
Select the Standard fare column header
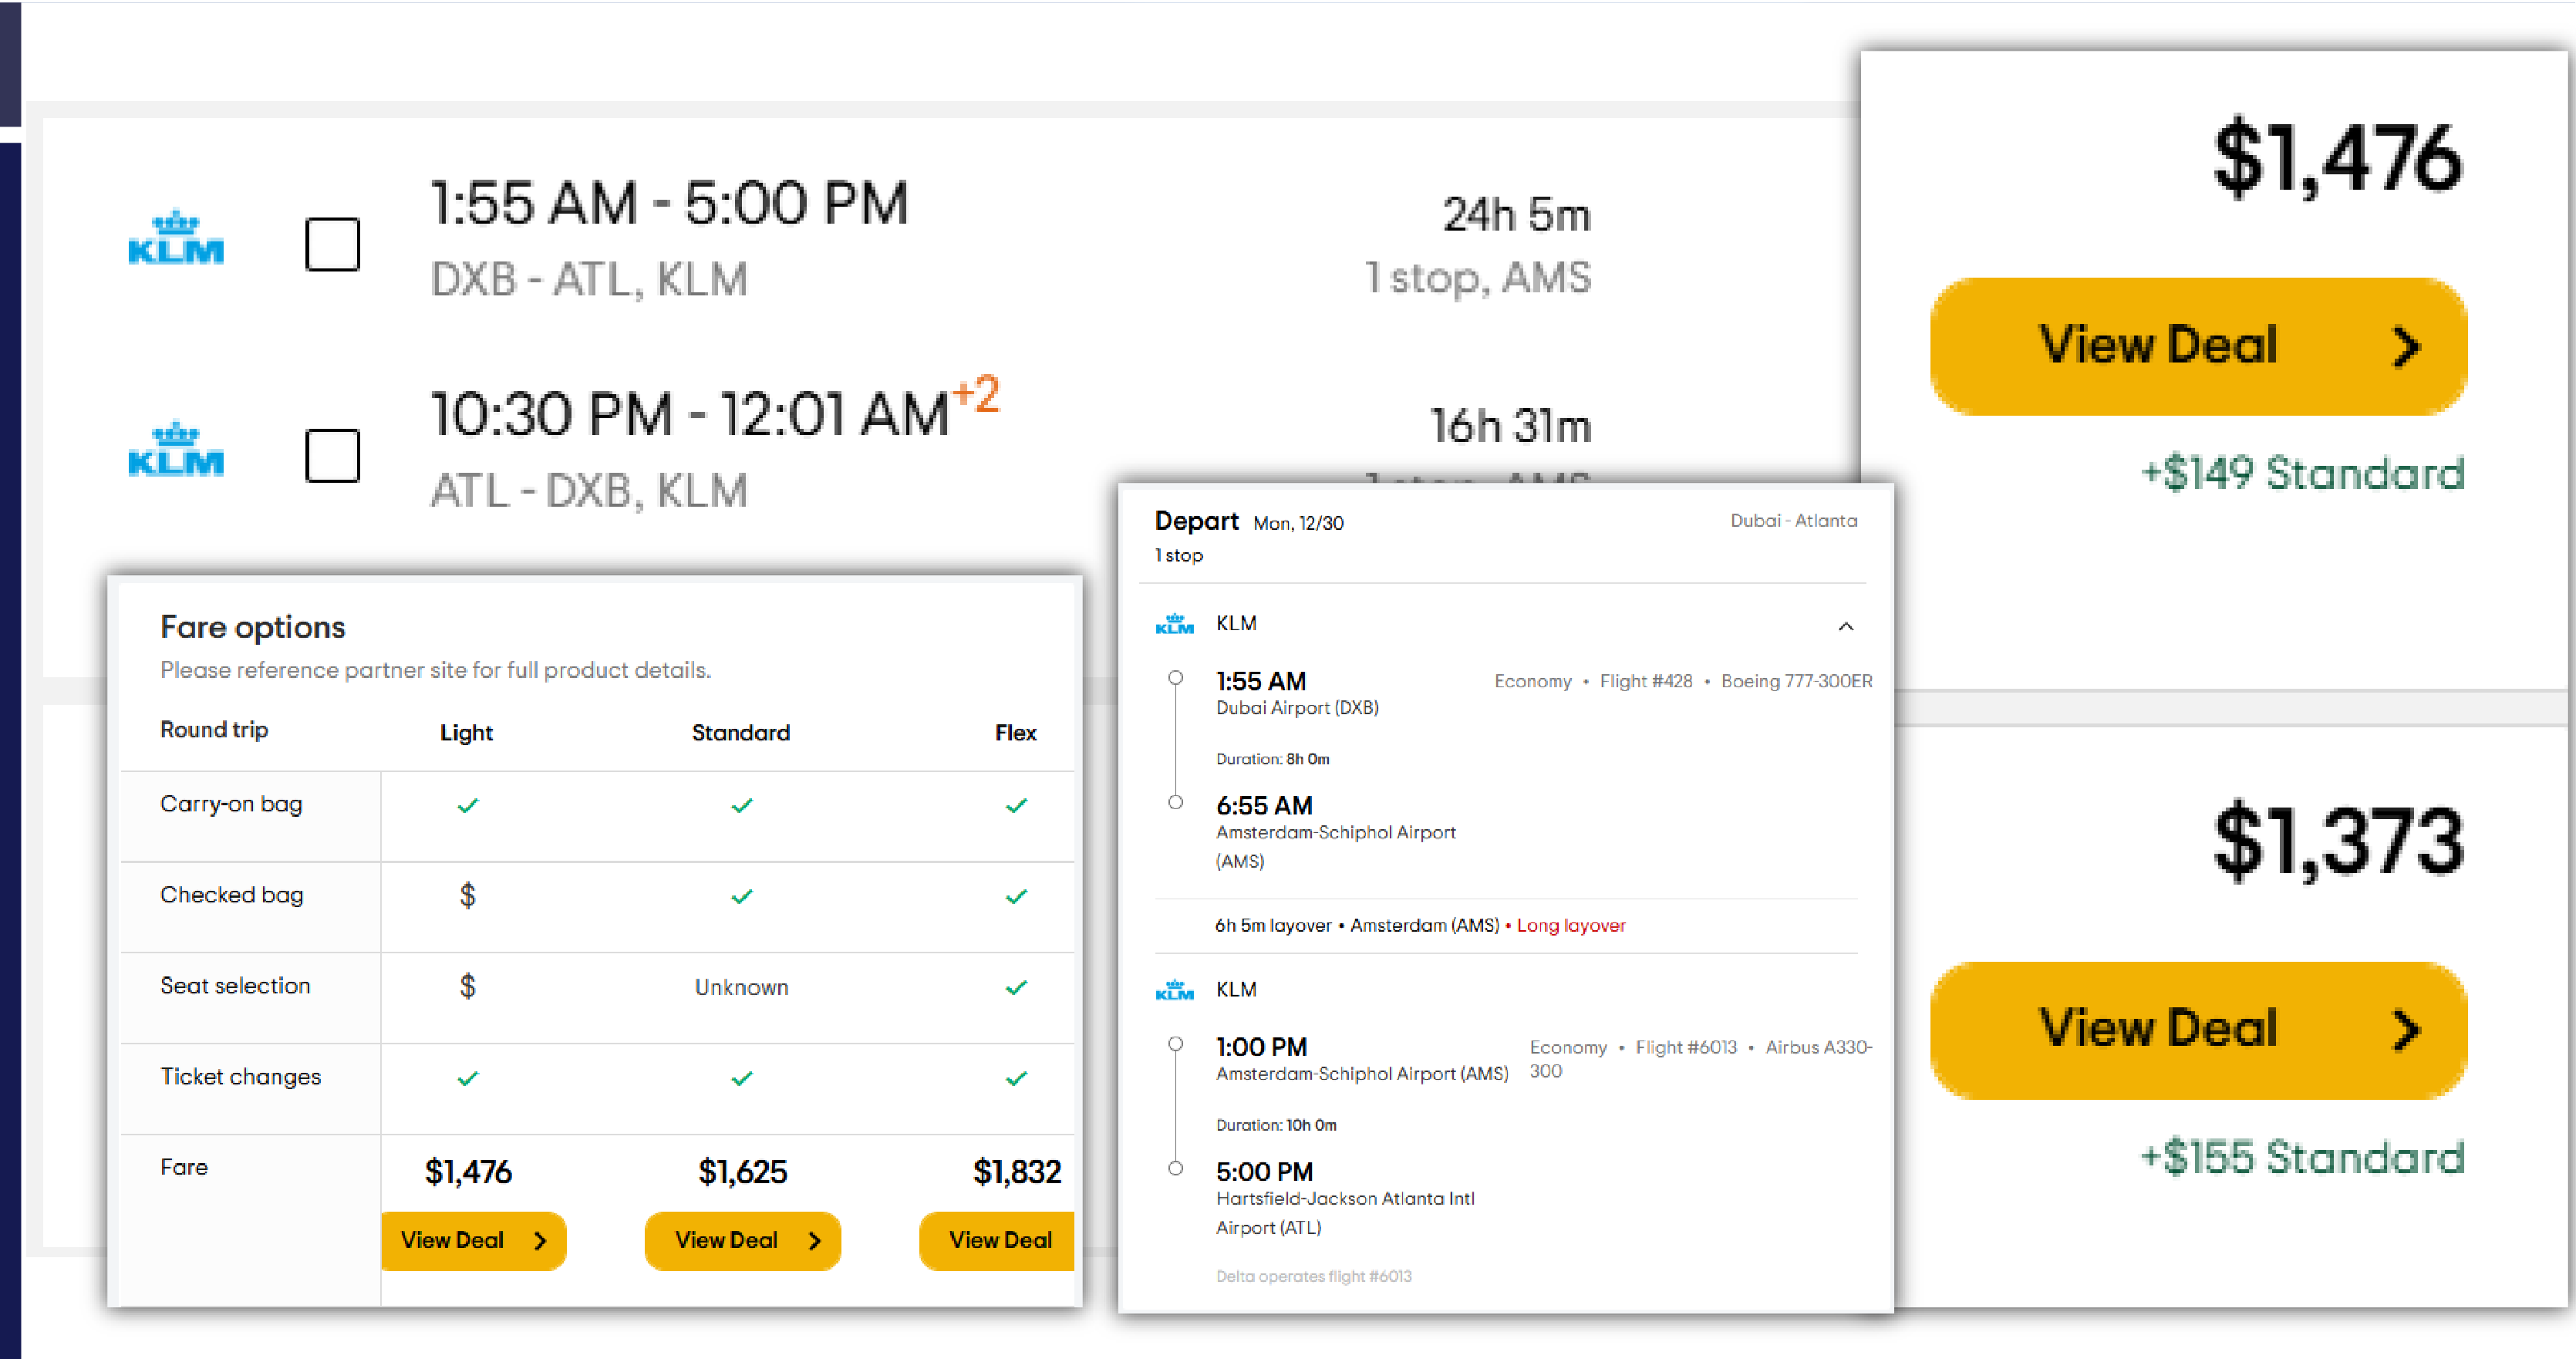pos(740,732)
